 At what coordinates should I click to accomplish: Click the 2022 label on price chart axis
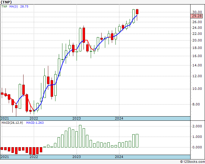point(34,118)
